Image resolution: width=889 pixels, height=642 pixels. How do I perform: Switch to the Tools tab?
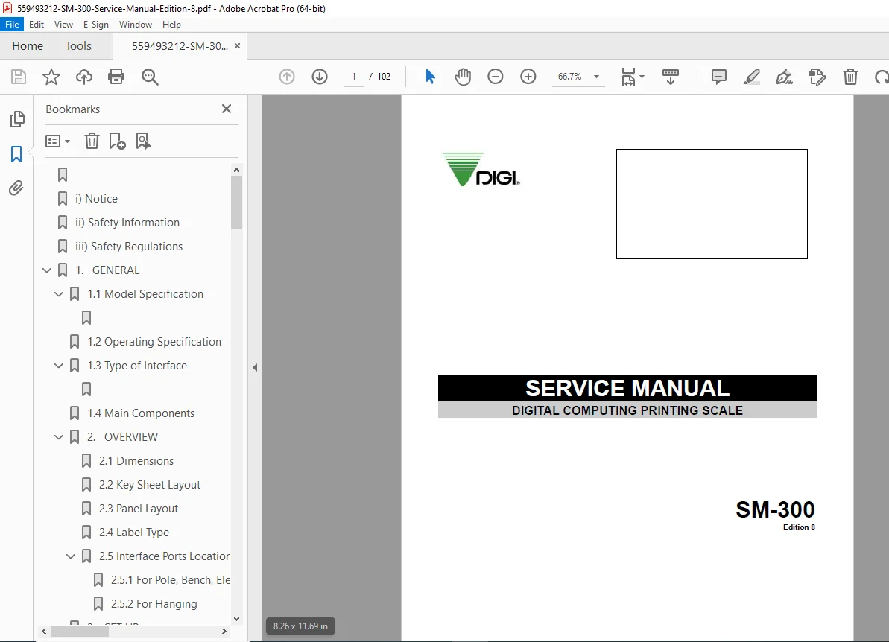78,46
